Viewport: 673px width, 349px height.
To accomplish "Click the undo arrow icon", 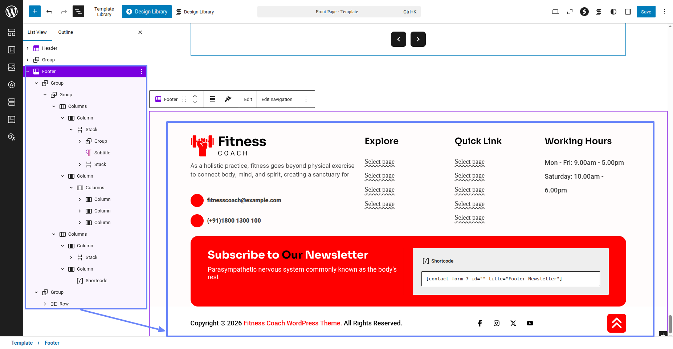I will pos(49,12).
